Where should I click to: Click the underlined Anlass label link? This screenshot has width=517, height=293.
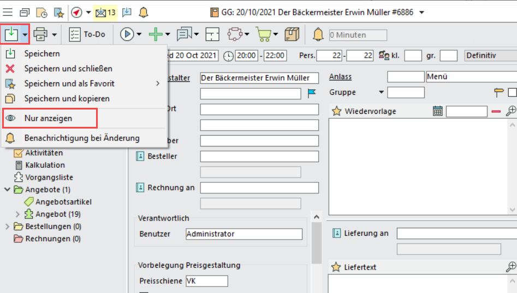(340, 77)
